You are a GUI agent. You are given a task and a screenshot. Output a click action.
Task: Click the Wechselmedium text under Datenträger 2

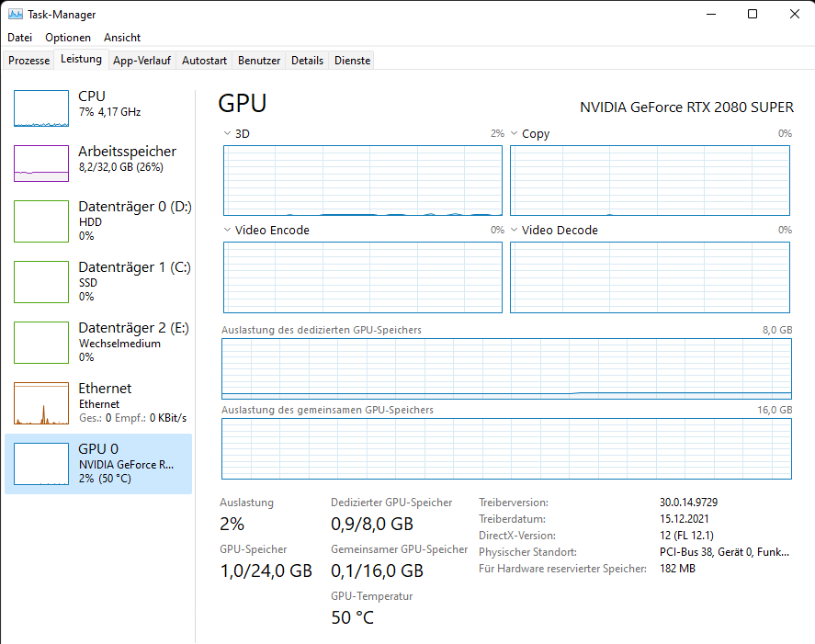pos(119,344)
